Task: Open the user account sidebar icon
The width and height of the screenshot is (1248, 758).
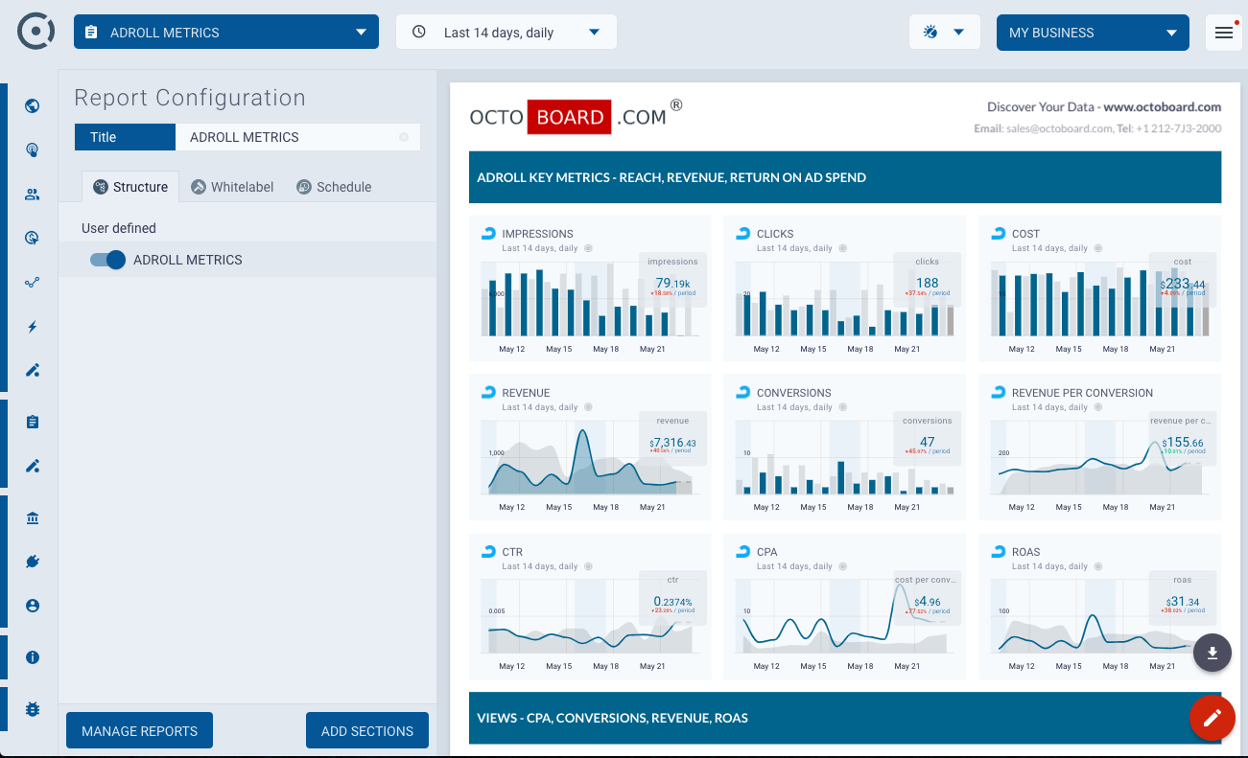Action: tap(33, 606)
